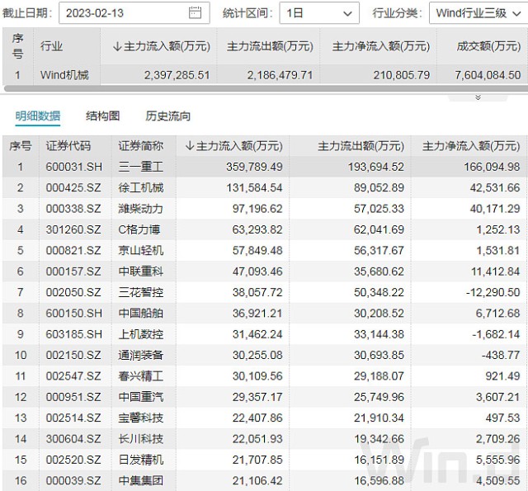Screen dimensions: 528x491
Task: Click net inflow value 40,171.29
Action: (495, 209)
